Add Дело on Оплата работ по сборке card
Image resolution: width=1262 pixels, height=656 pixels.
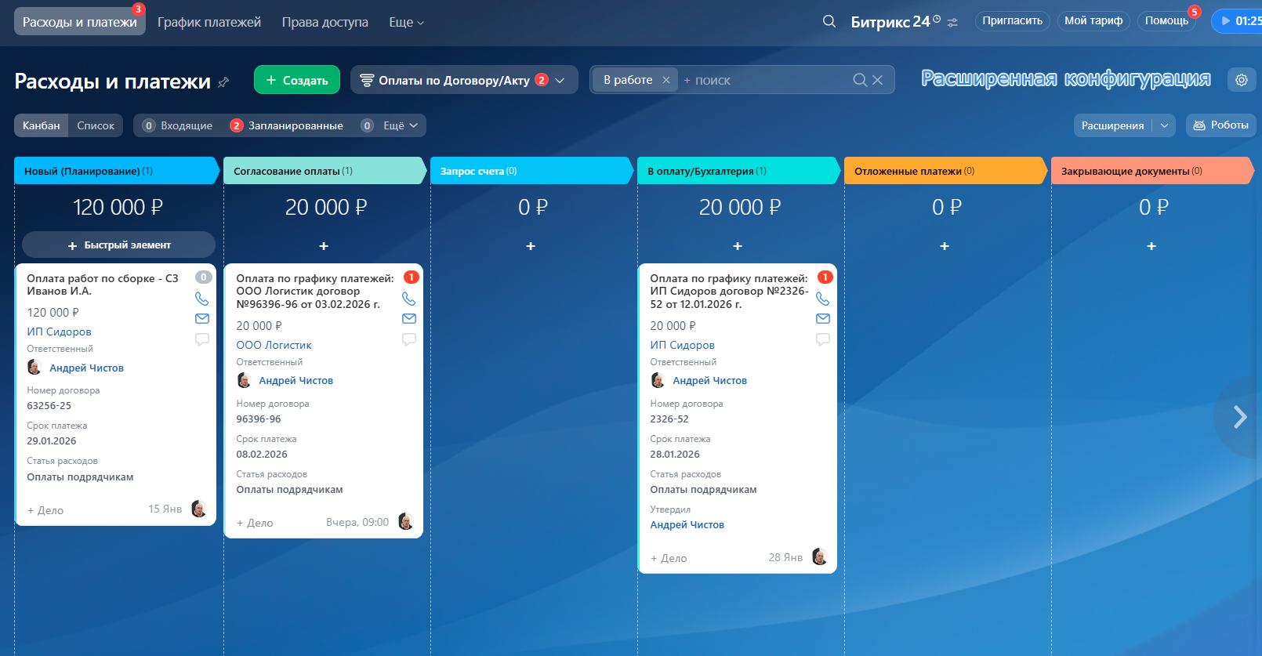pos(45,510)
